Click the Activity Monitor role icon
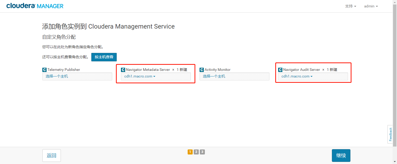The height and width of the screenshot is (164, 397). click(202, 70)
